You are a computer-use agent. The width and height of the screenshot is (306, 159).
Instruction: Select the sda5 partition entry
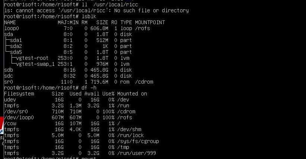click(16, 52)
